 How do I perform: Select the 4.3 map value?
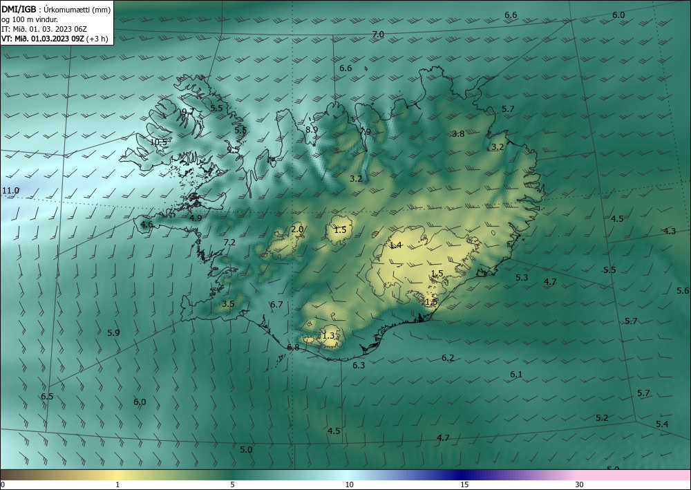pyautogui.click(x=670, y=231)
